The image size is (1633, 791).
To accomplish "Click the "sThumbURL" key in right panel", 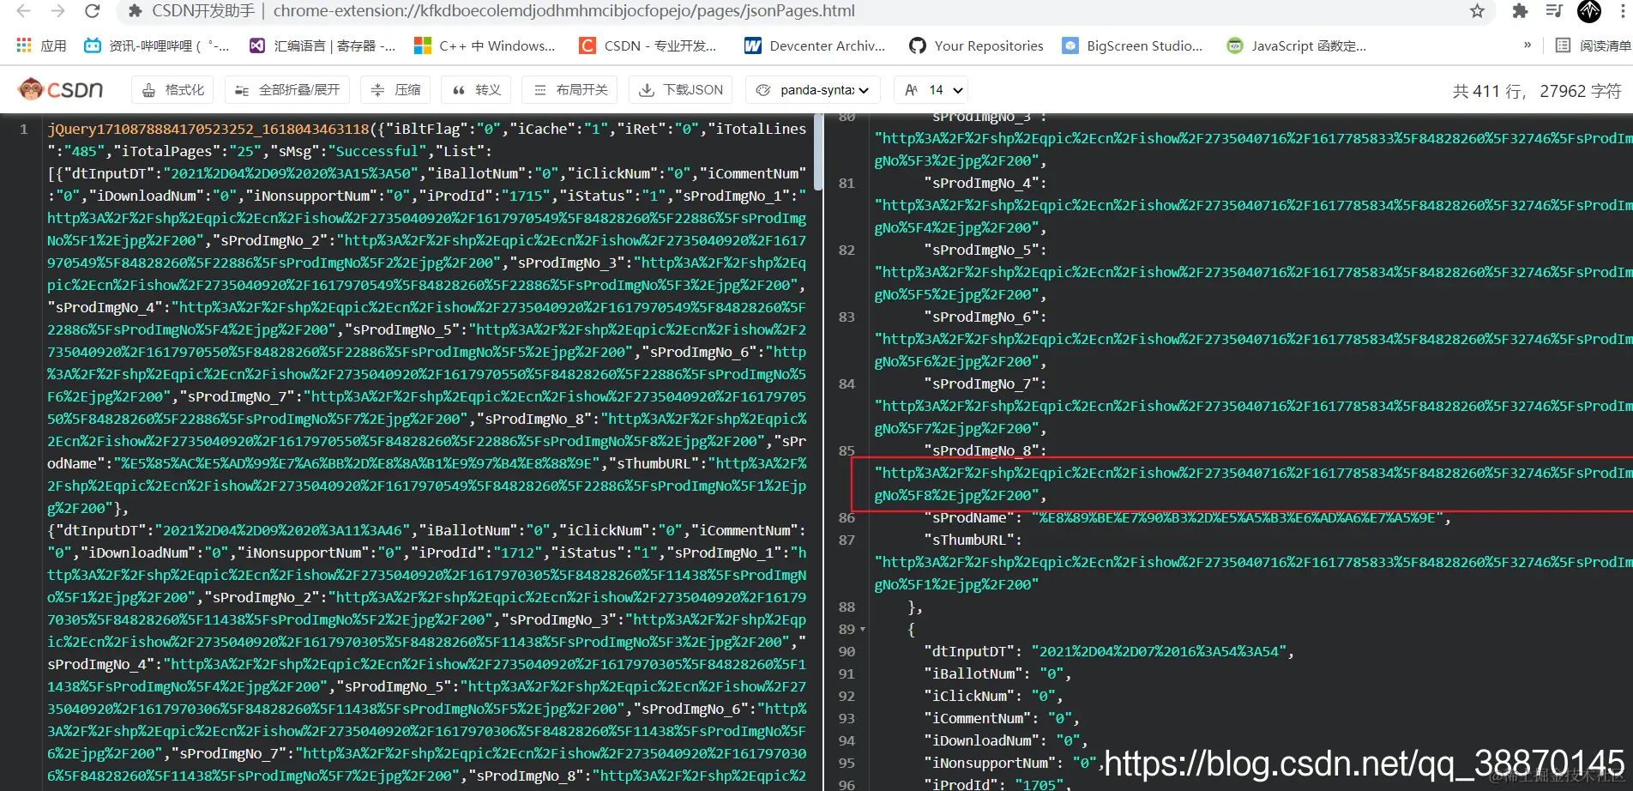I will (969, 540).
